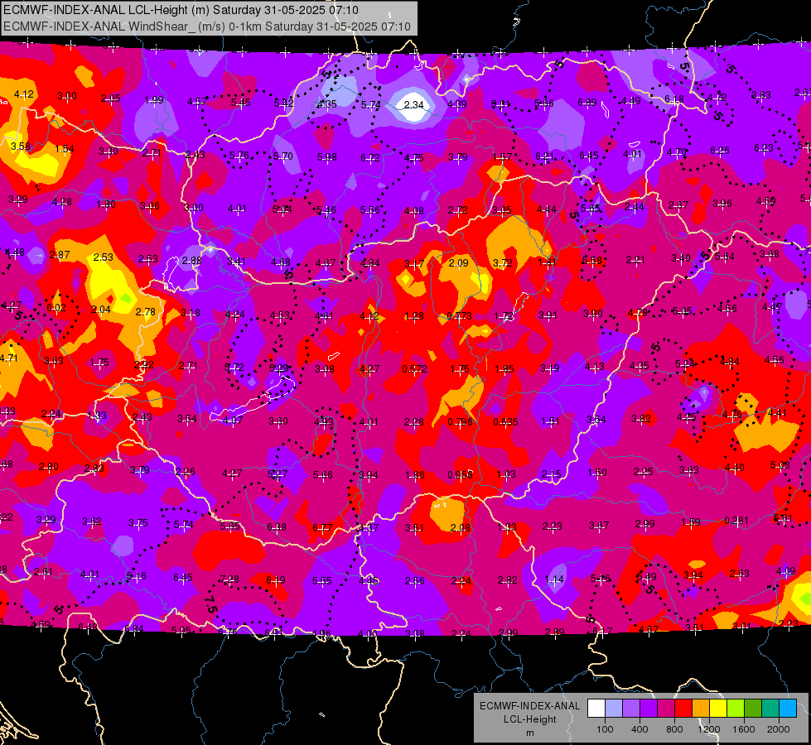Click the grid value 1.14
The image size is (811, 745).
coord(554,579)
